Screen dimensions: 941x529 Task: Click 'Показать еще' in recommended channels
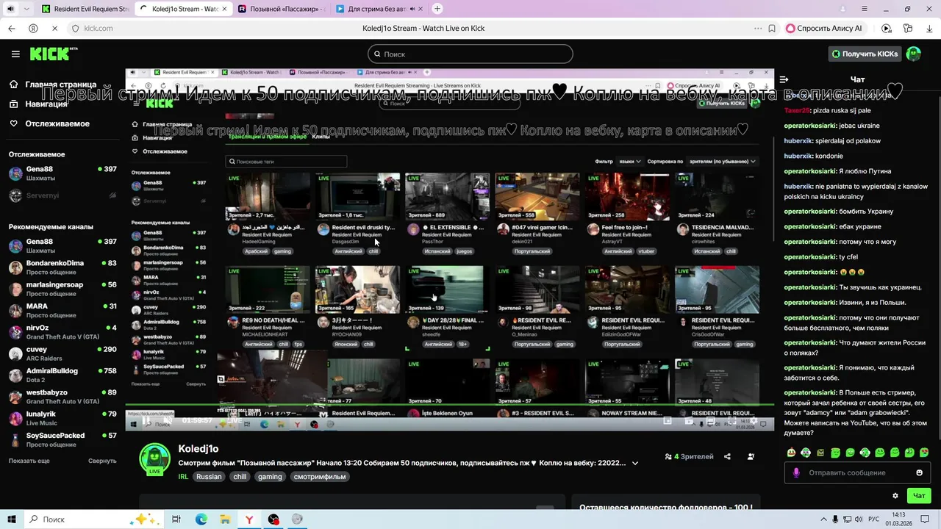29,461
